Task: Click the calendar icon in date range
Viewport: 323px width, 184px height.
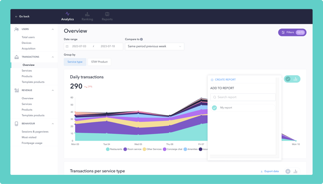Action: pos(67,46)
